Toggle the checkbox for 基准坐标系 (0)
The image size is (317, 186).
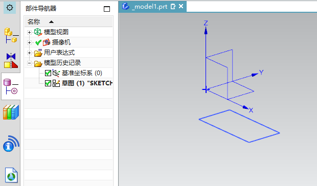click(48, 73)
